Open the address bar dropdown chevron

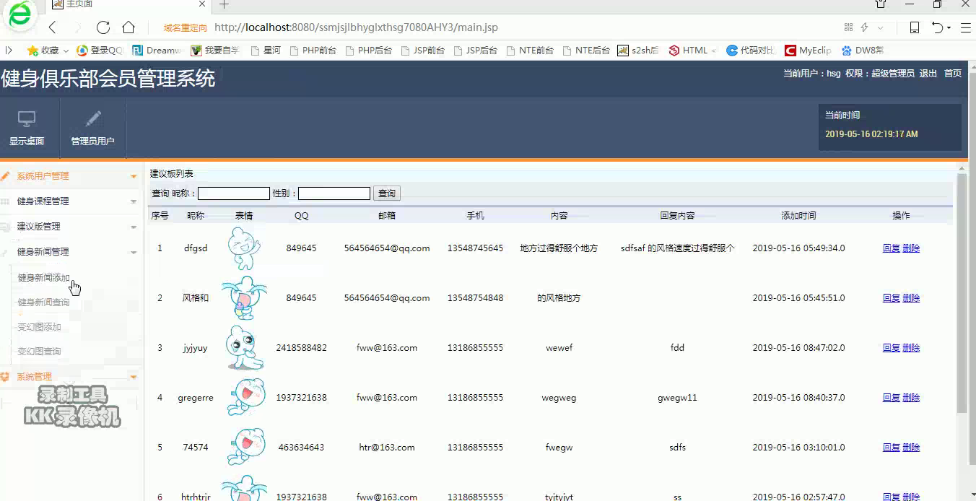point(881,27)
